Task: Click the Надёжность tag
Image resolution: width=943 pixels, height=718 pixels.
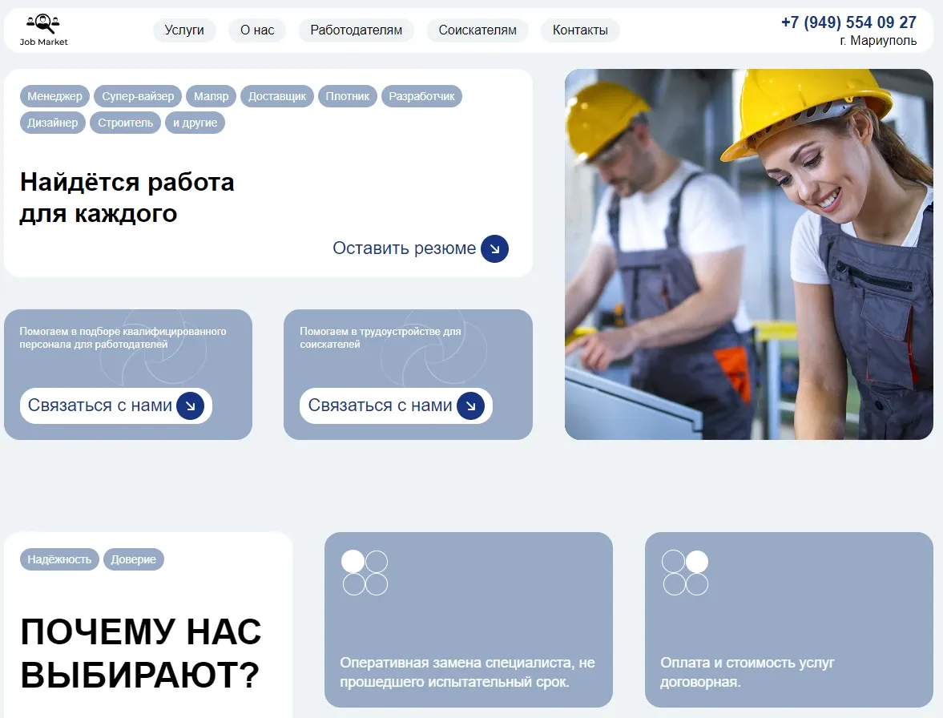Action: (x=59, y=559)
